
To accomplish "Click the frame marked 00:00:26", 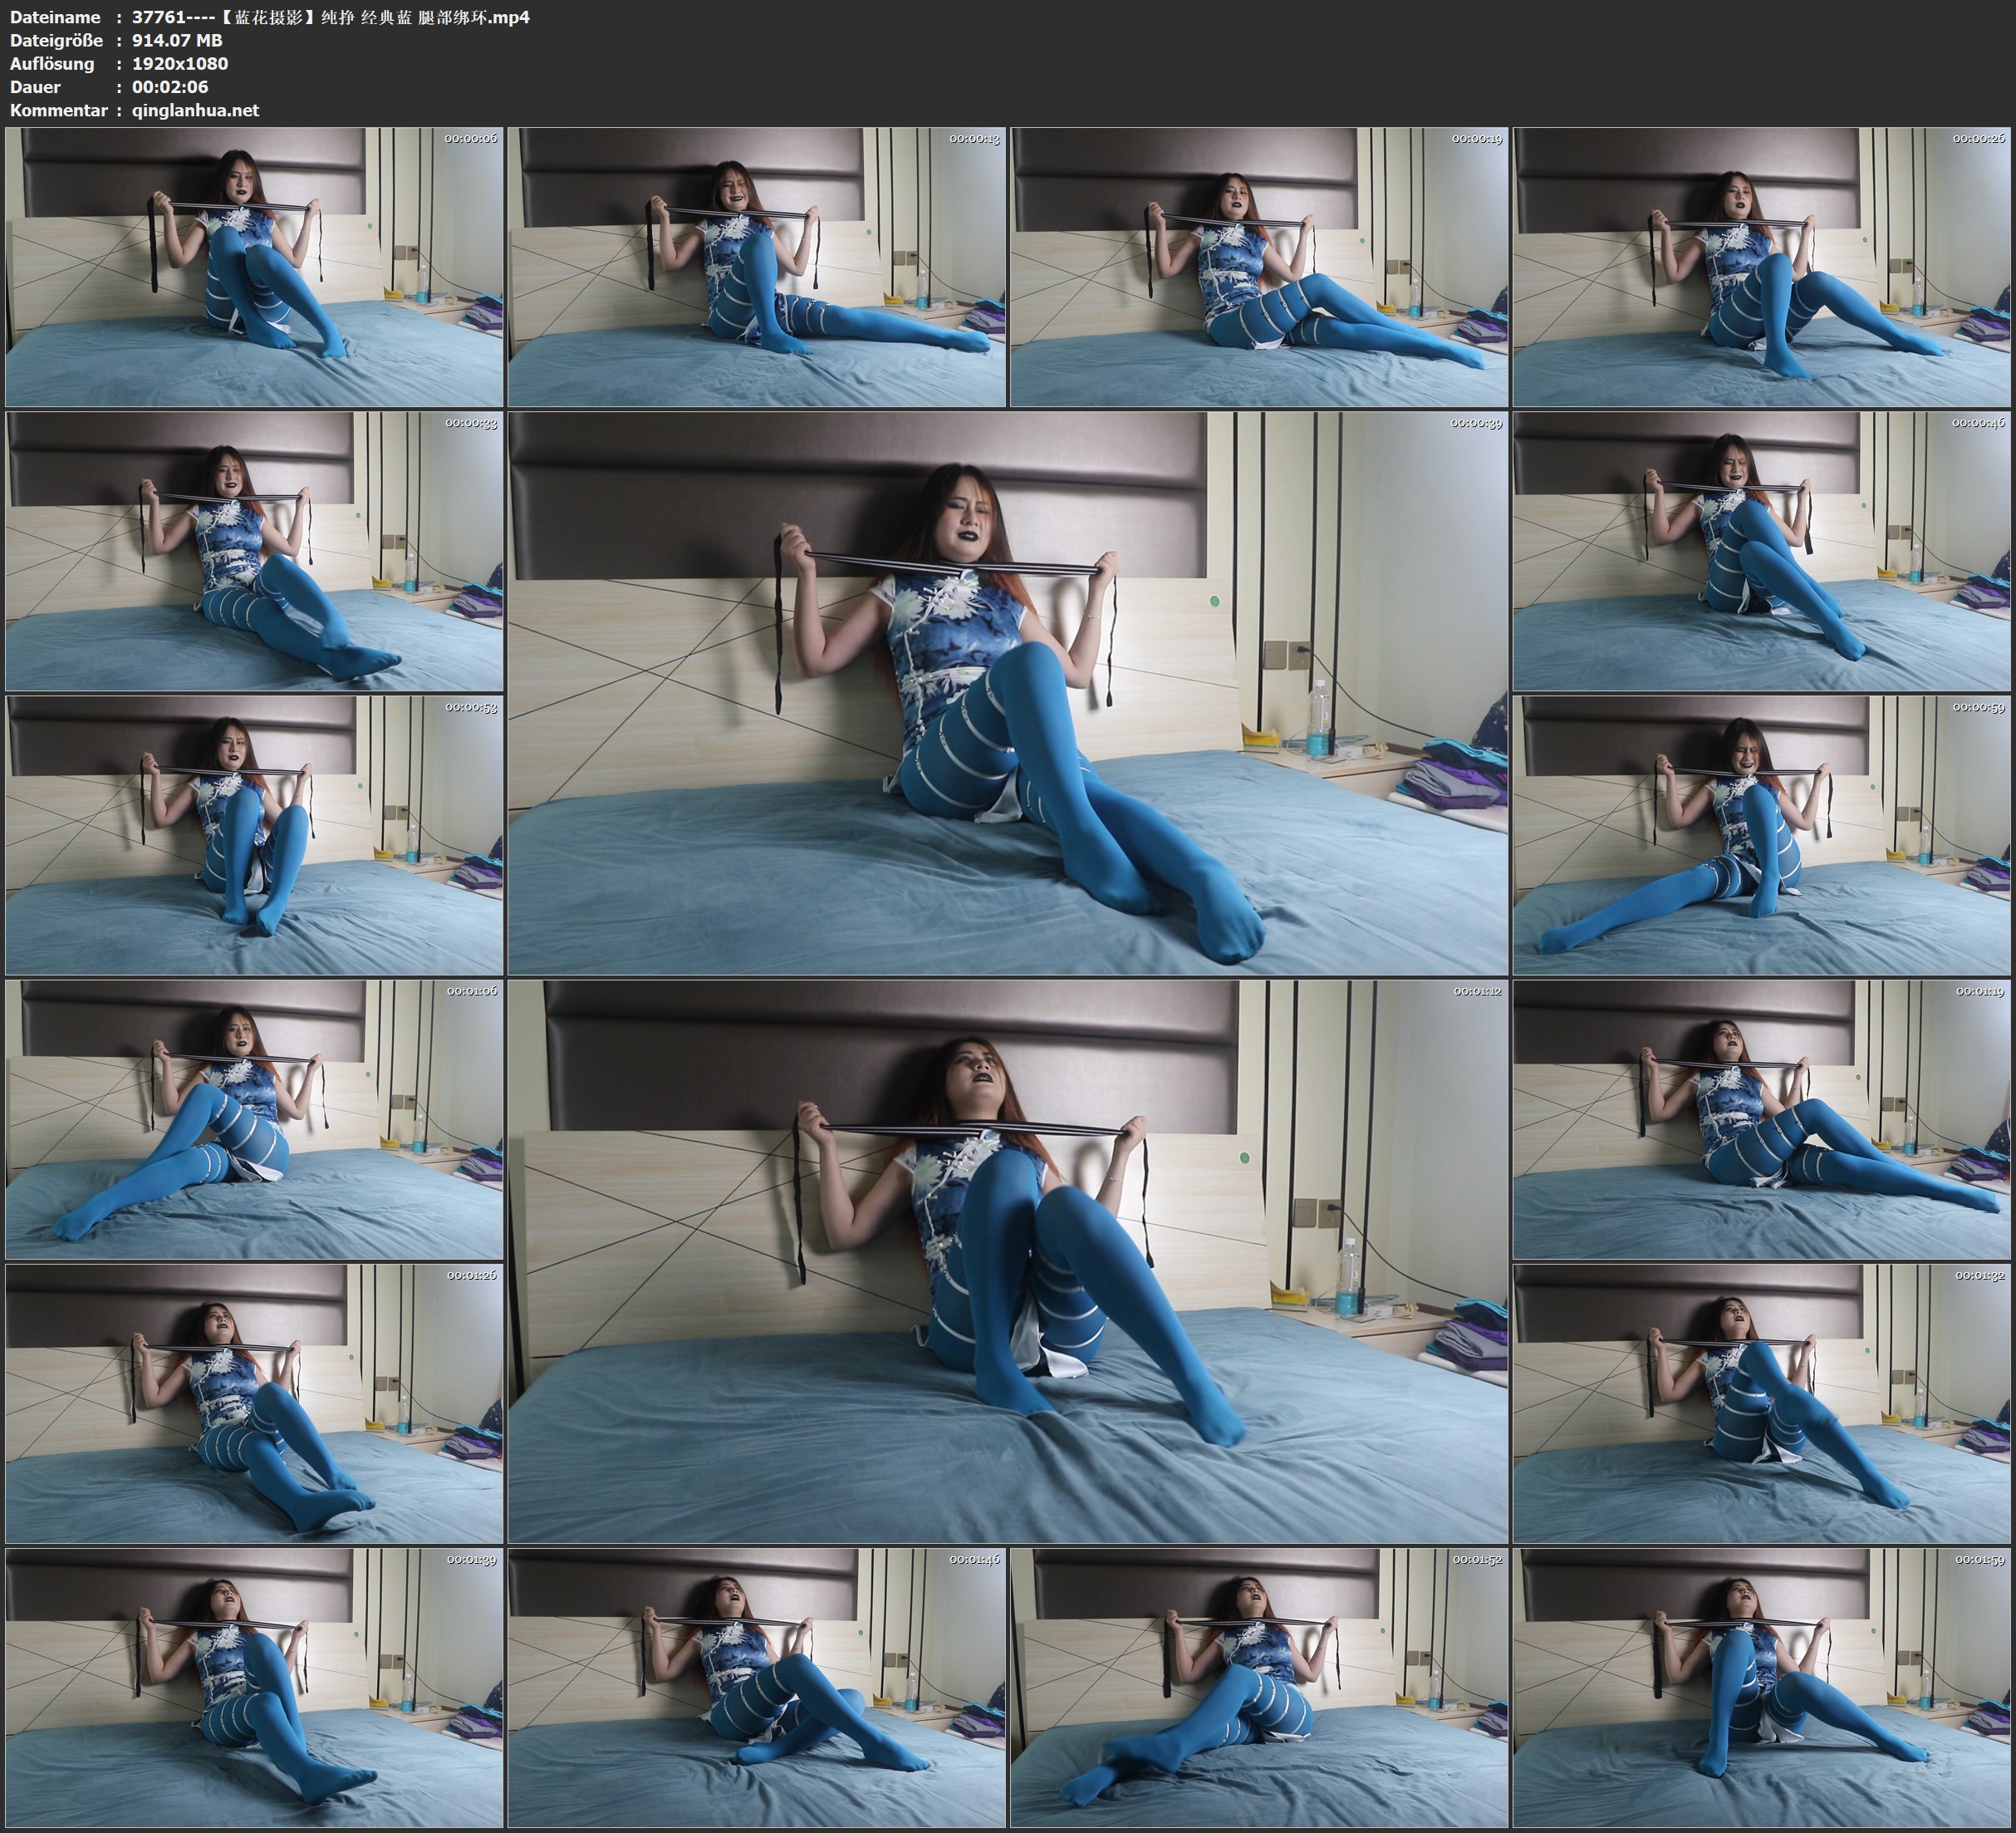I will point(1762,266).
